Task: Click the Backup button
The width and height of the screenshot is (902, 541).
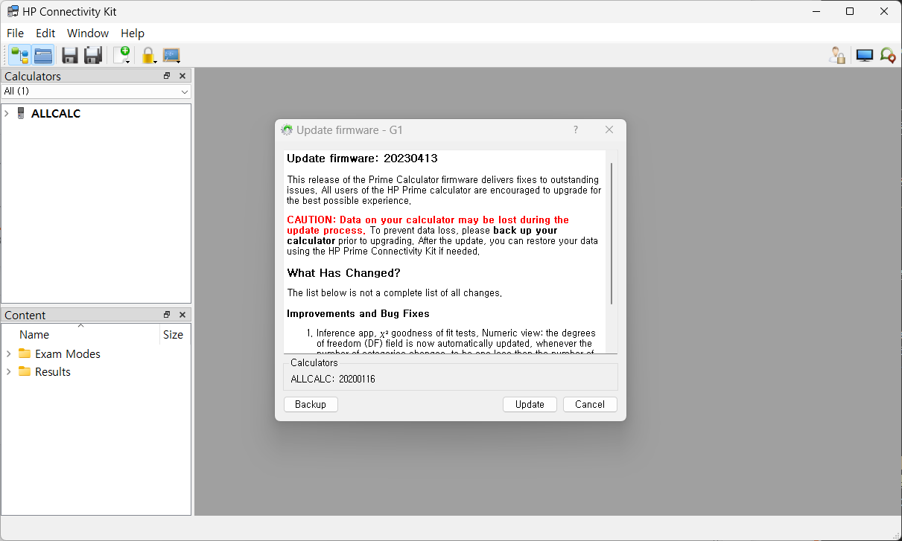Action: tap(311, 404)
